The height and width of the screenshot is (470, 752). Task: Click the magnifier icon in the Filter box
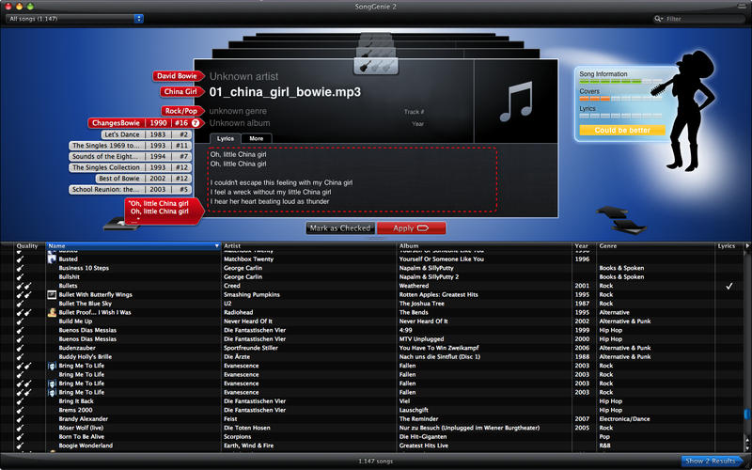[658, 19]
